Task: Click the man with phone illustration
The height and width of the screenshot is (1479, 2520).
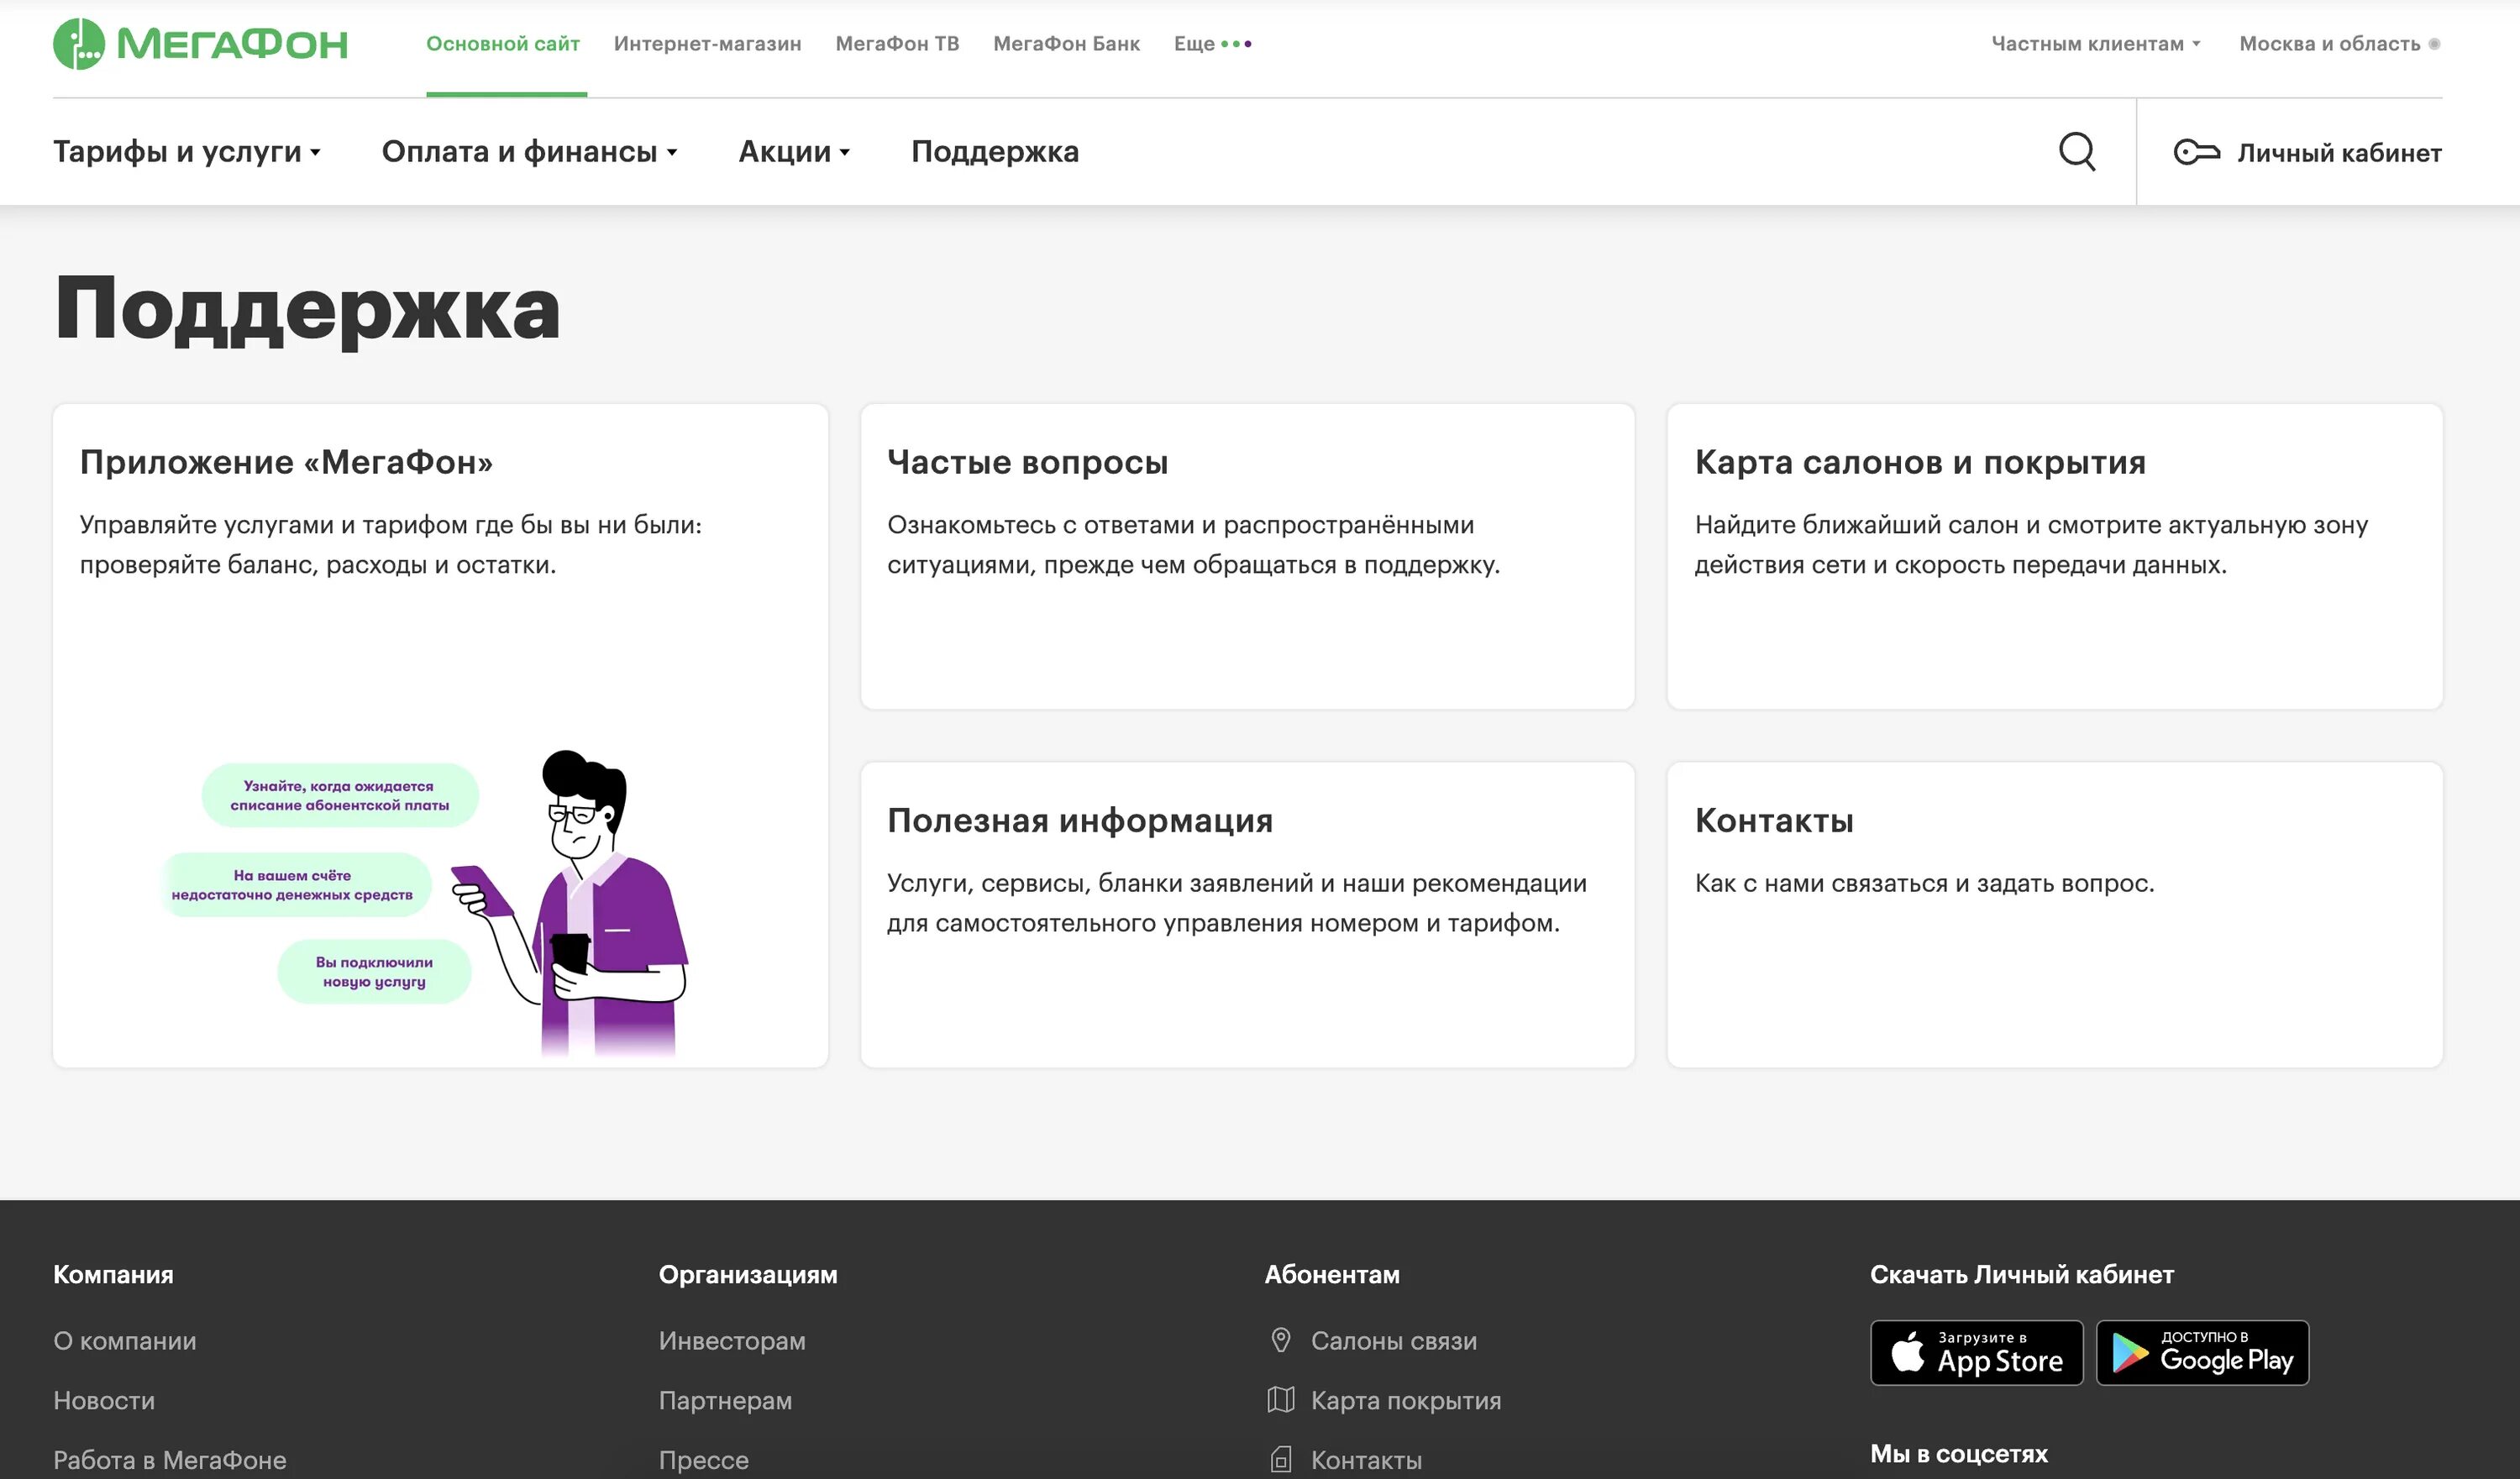Action: point(570,903)
